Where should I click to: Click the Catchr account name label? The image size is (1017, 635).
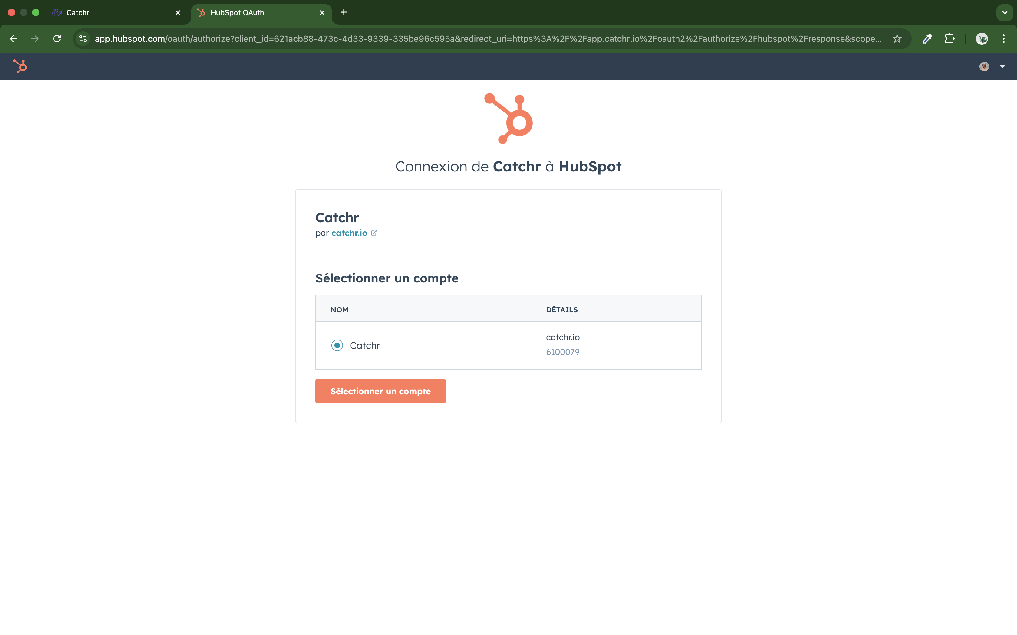coord(365,345)
